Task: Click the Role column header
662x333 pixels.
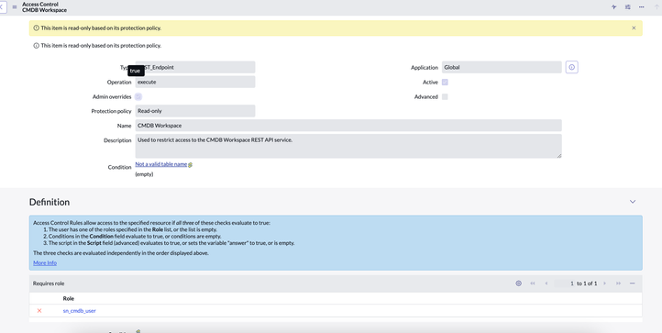Action: tap(69, 298)
